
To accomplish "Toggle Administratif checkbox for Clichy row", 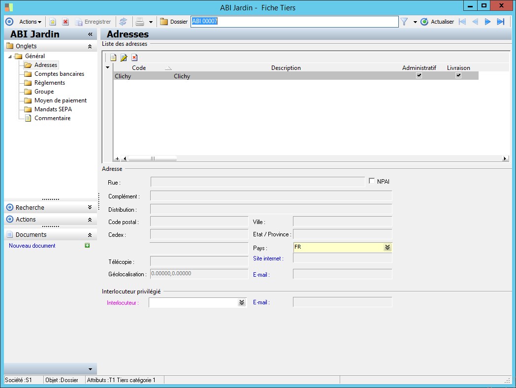I will 419,76.
